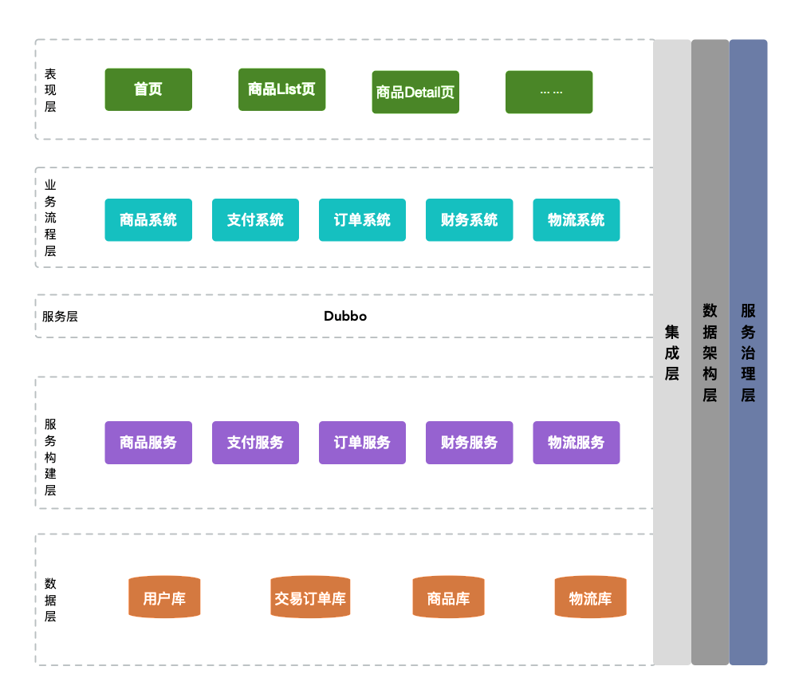Select the purple 商品服务 box
791x686 pixels.
[148, 443]
